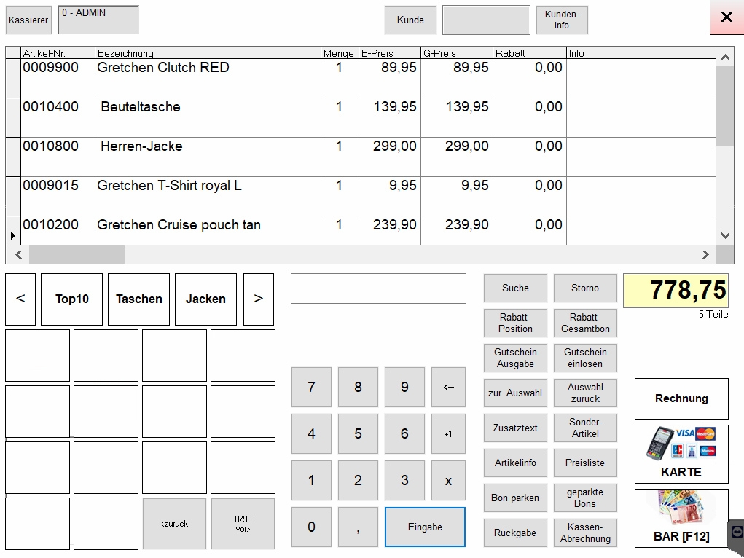
Task: Tap keypad digit 9
Action: (404, 388)
